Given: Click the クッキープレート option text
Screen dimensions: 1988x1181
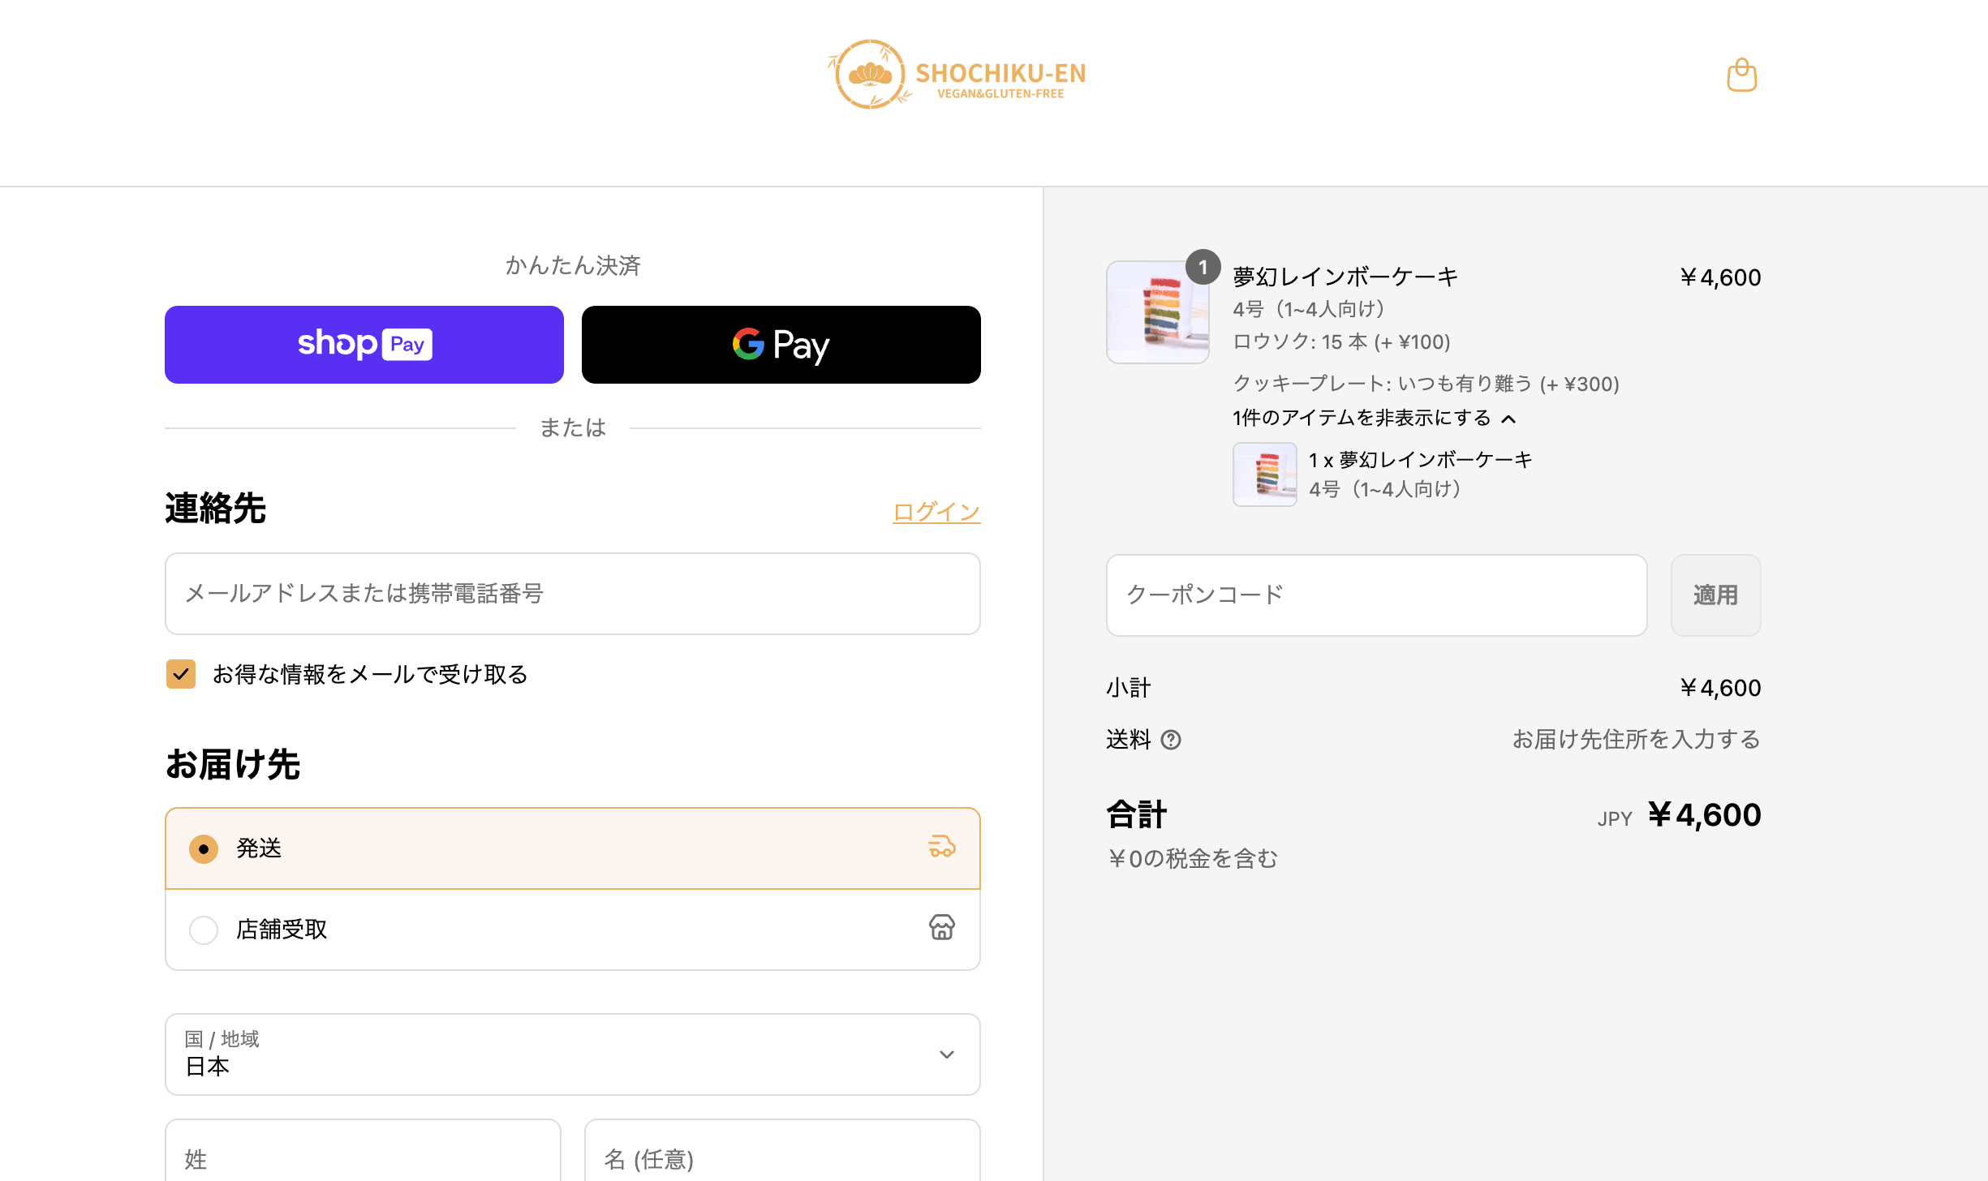Looking at the screenshot, I should click(x=1426, y=384).
